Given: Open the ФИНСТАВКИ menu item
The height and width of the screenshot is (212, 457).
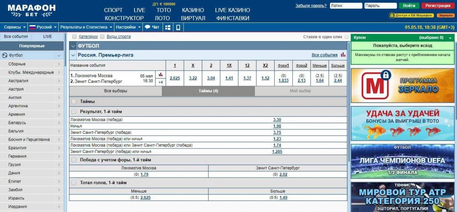Looking at the screenshot, I should 233,18.
